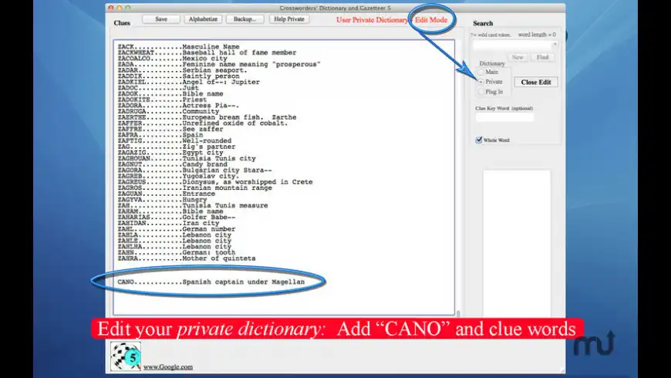Click the ZADORA Actress Pia entry
671x378 pixels.
pos(178,106)
